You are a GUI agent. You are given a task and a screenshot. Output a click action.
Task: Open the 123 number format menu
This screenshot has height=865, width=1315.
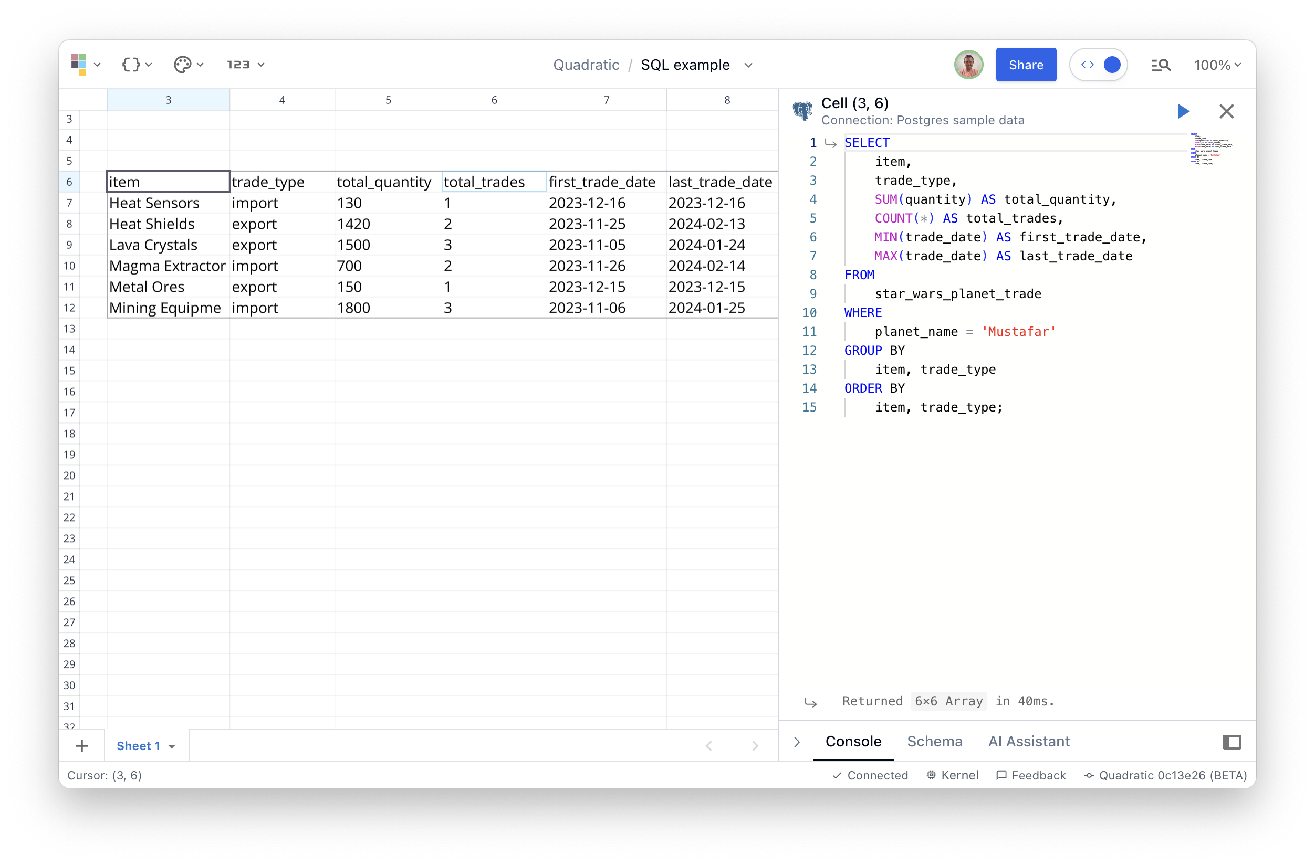[246, 65]
